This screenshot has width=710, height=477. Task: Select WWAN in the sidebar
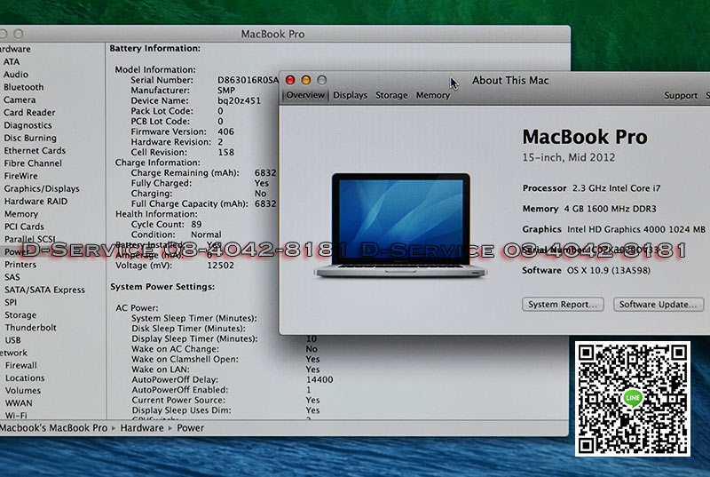tap(19, 402)
